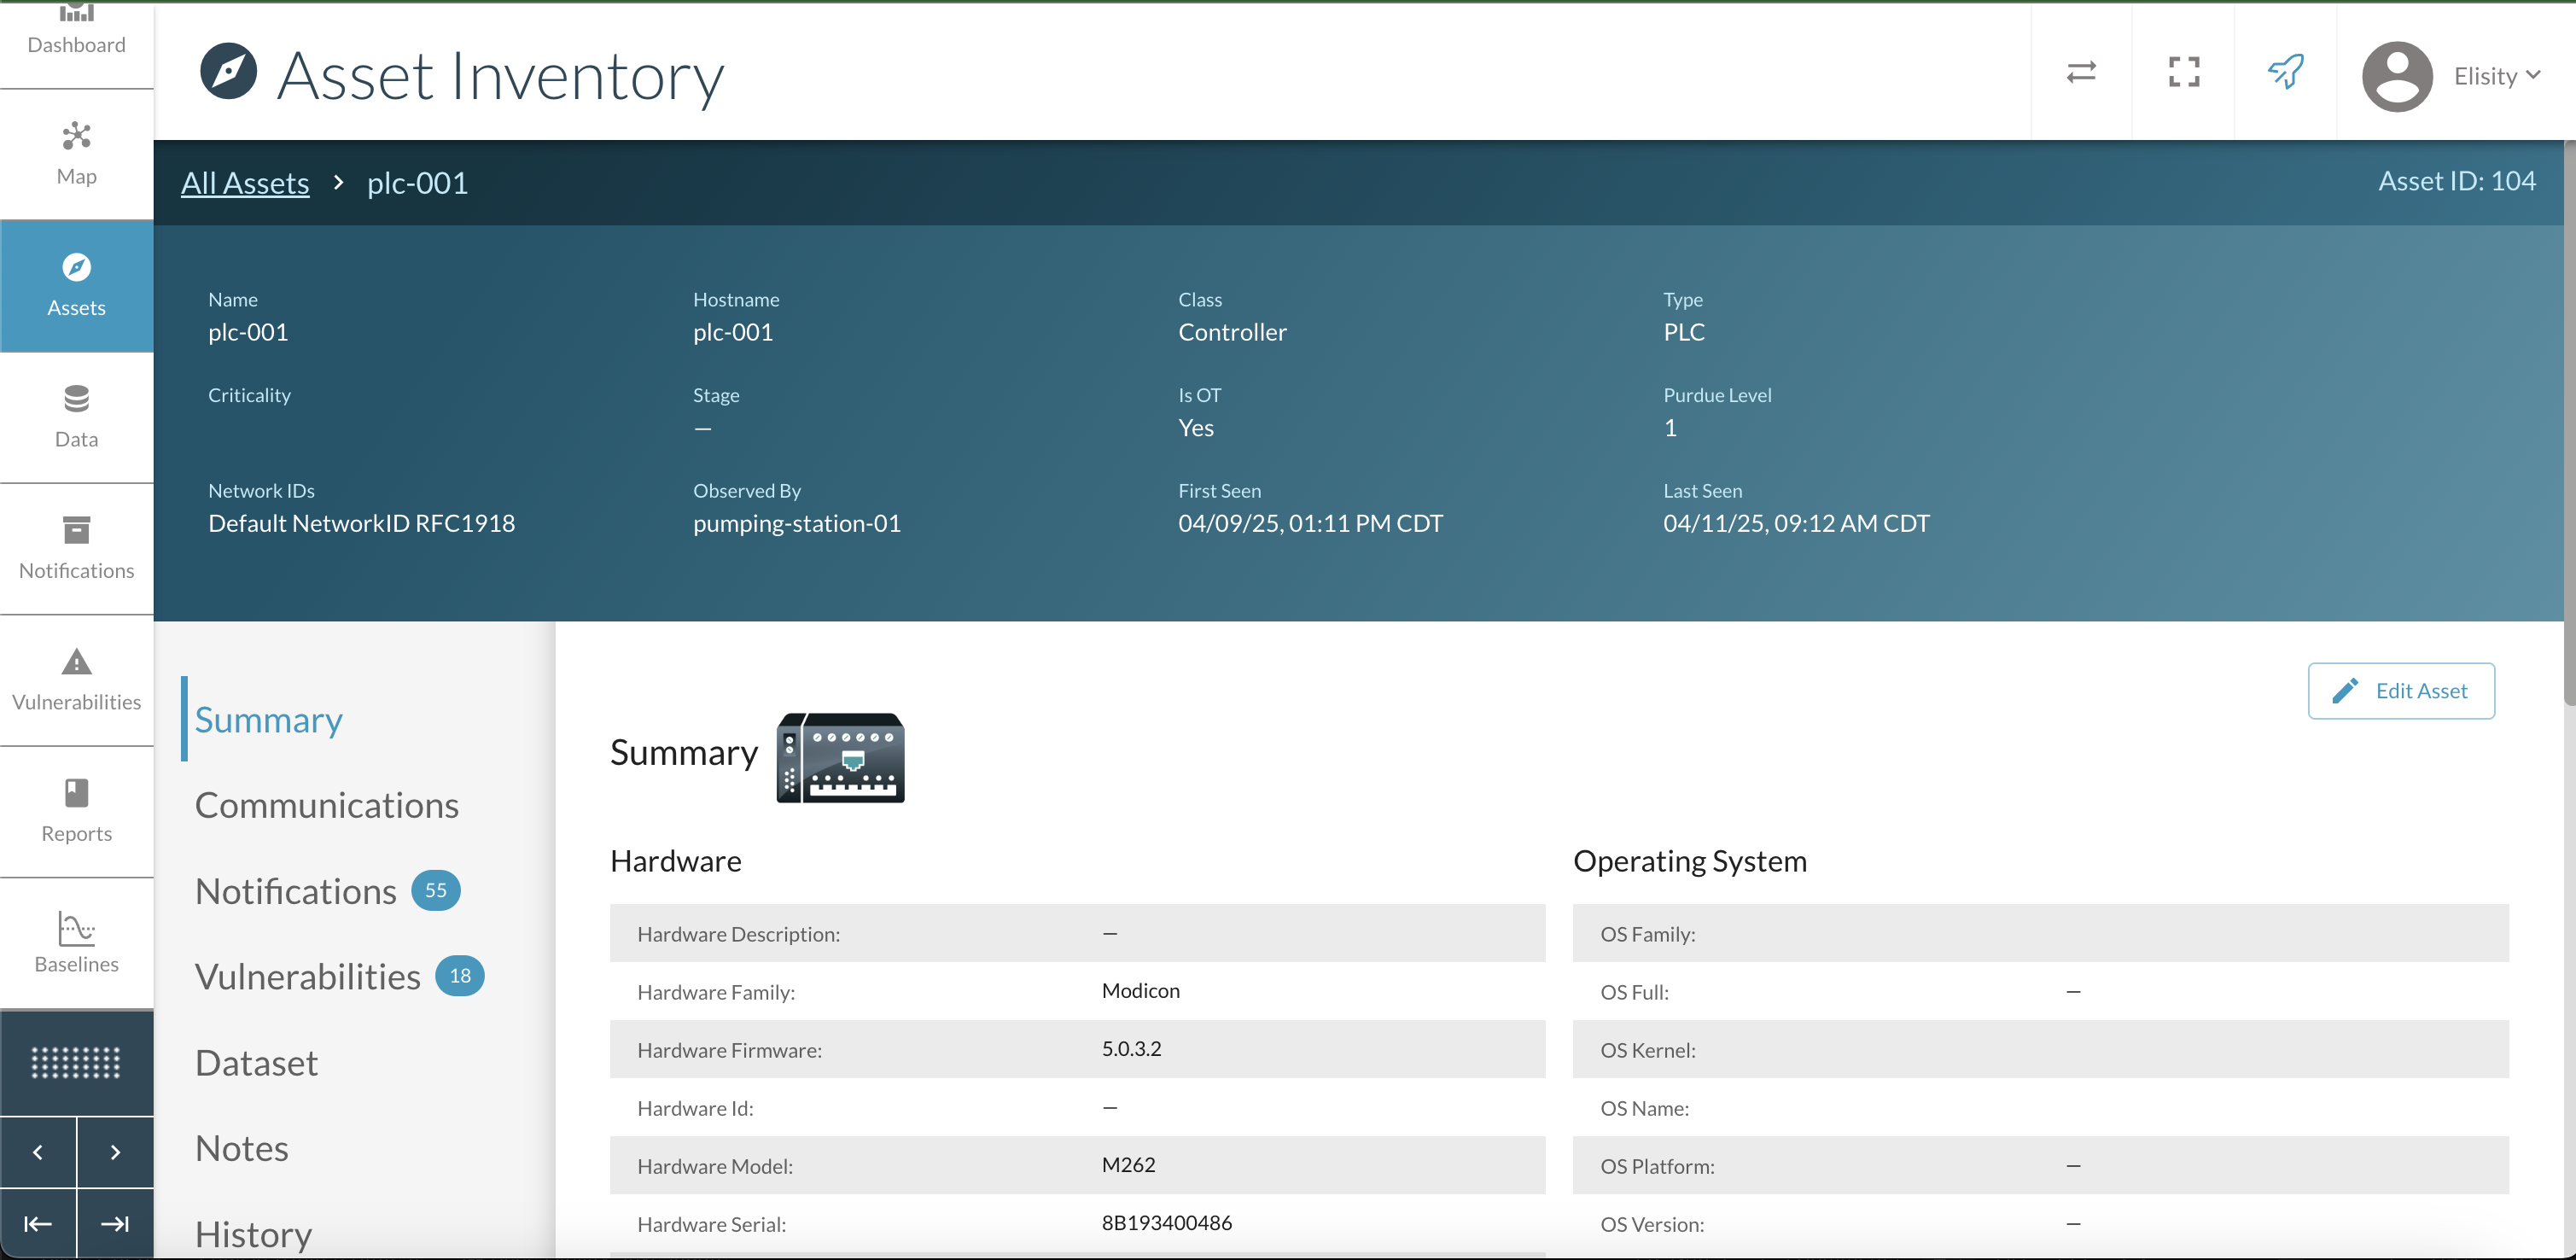Go to the next asset arrow

[x=115, y=1152]
